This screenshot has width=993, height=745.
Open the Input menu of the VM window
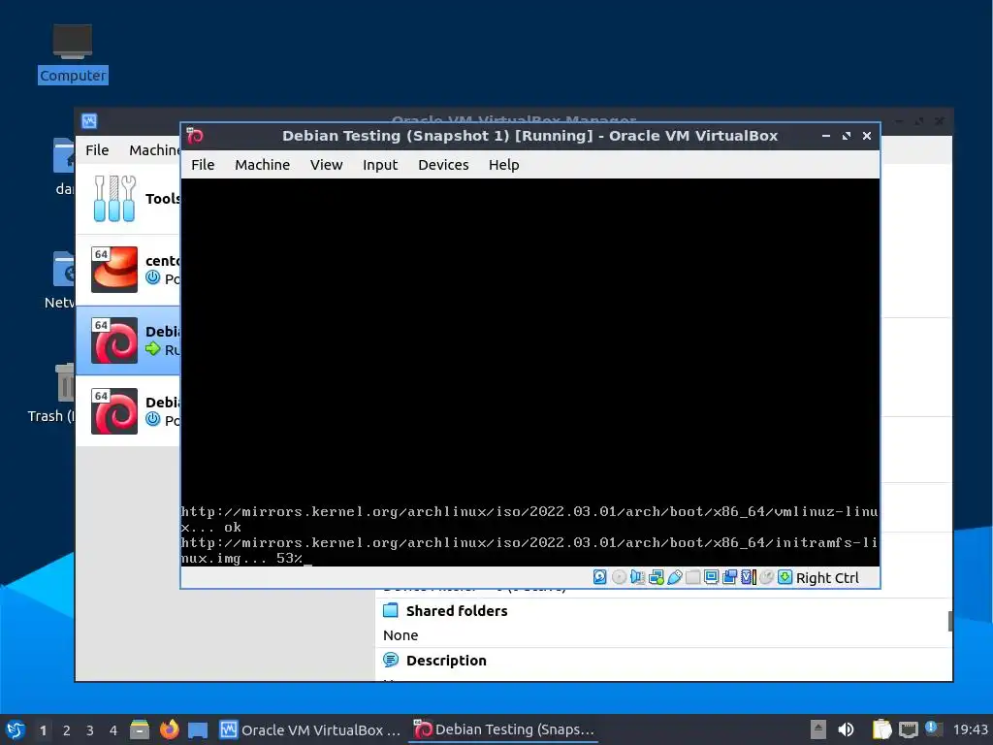[380, 165]
